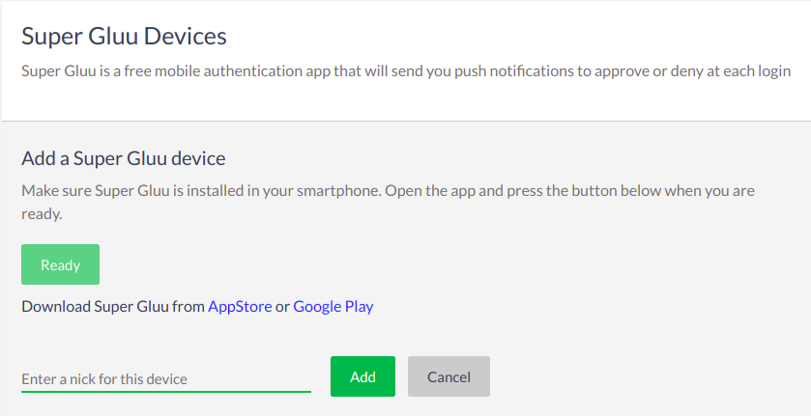This screenshot has height=416, width=811.
Task: Click the Add button
Action: [x=362, y=376]
